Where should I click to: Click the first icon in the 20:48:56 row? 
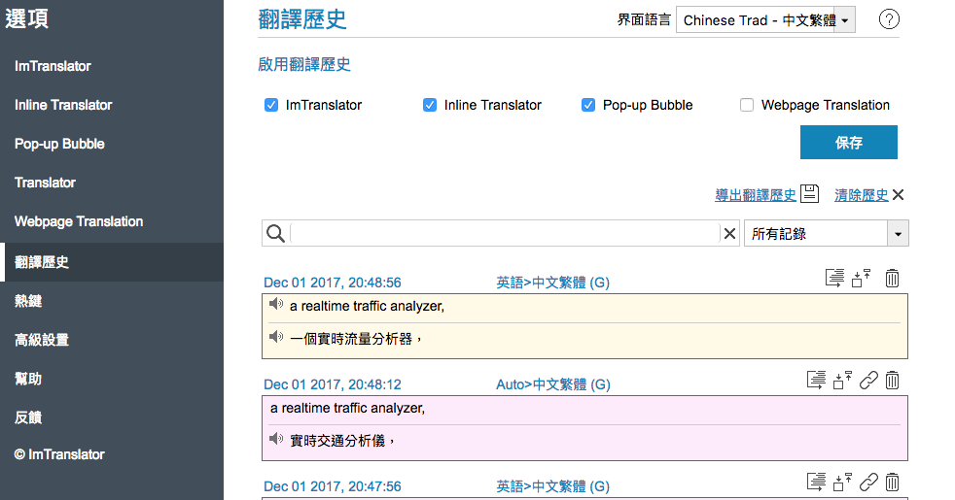tap(834, 278)
